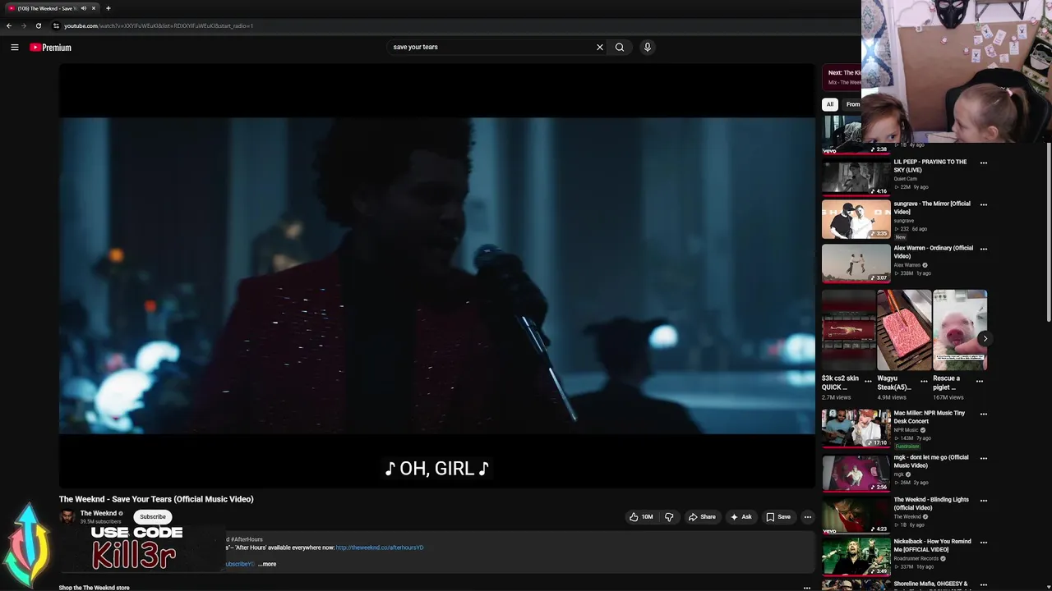Image resolution: width=1052 pixels, height=591 pixels.
Task: Switch to The Weeknd browser tab
Action: coord(49,8)
